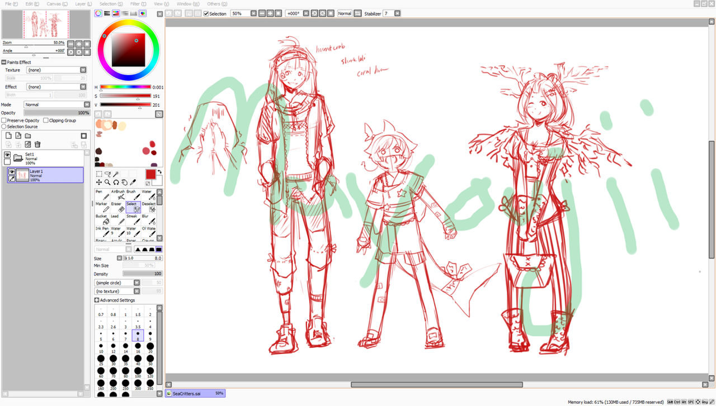Screen dimensions: 716x406
Task: Click the foreground red color swatch
Action: 150,174
